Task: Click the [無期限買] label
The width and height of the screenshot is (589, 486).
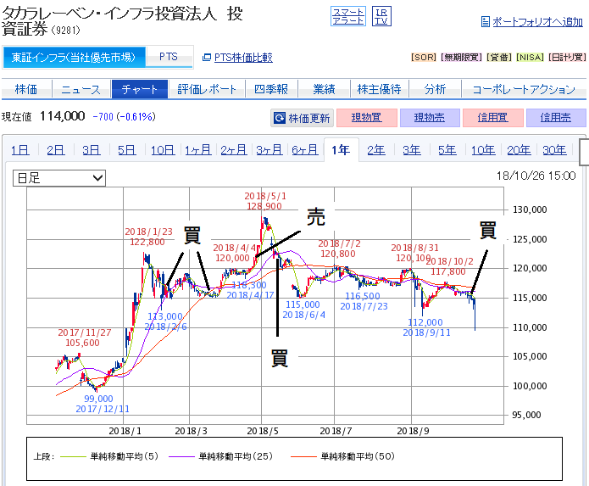Action: 461,57
